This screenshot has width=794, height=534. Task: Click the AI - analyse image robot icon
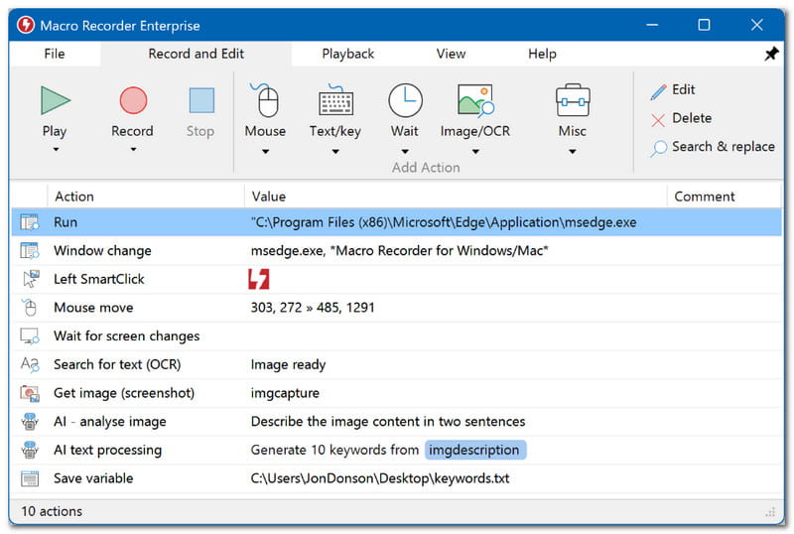30,422
